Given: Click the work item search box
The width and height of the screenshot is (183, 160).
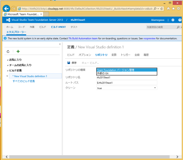Looking at the screenshot, I should 161,27.
